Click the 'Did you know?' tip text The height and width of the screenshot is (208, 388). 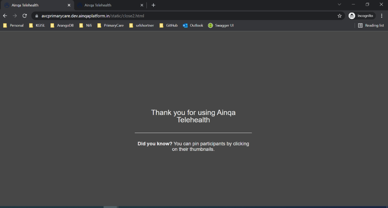tap(193, 146)
